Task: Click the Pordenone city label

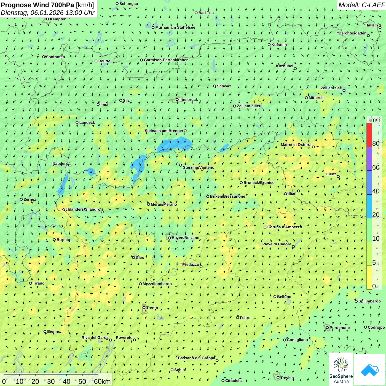Action: (340, 328)
